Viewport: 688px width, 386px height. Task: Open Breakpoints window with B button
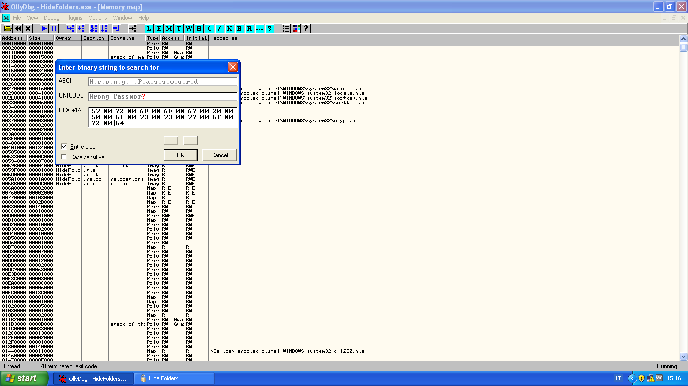pos(239,29)
